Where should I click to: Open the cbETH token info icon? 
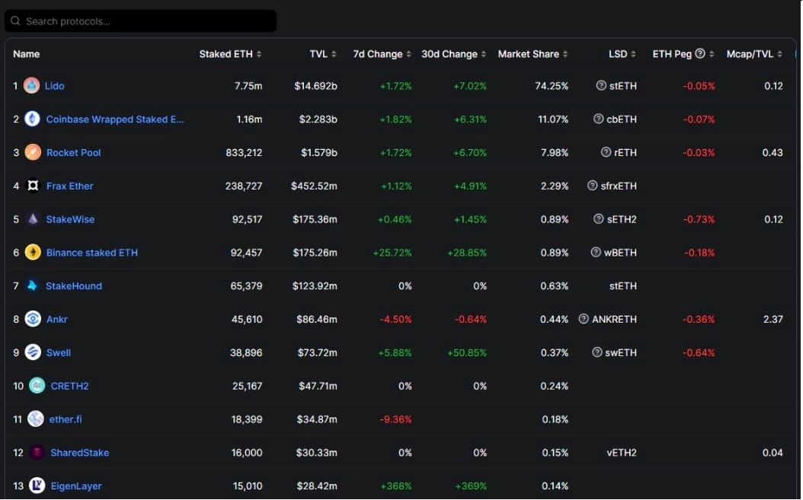[x=597, y=119]
